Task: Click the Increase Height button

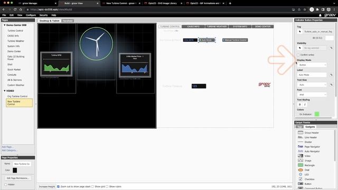Action: 47,186
